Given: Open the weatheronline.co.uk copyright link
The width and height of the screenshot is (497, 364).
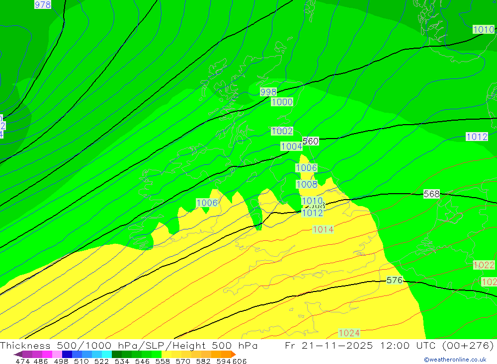Looking at the screenshot, I should click(x=455, y=360).
